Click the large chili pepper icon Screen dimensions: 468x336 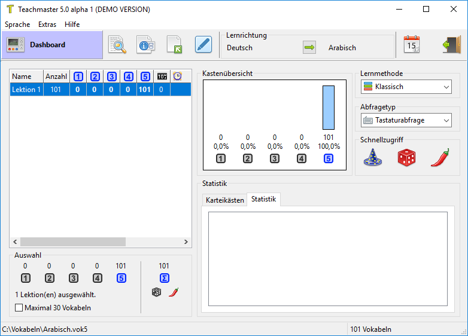(x=440, y=158)
